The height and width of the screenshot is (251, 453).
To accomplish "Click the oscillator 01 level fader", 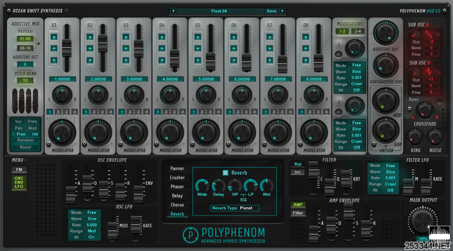I will coord(67,48).
